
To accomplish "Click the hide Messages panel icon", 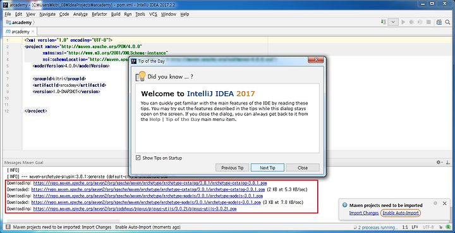I will tap(448, 162).
